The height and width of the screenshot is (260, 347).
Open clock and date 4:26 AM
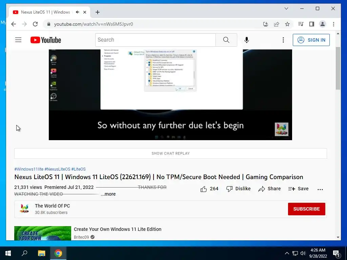click(x=318, y=253)
